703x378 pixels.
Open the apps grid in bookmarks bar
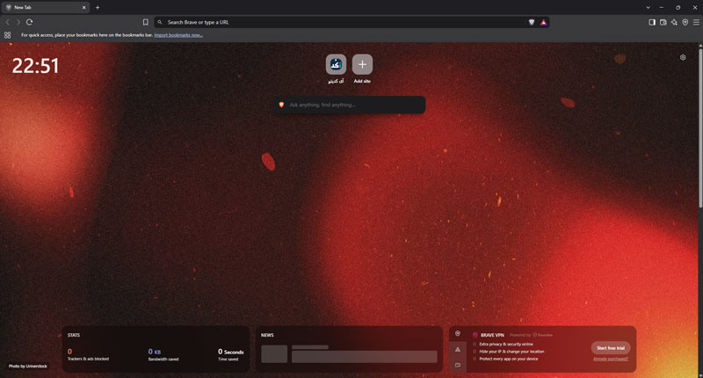8,35
